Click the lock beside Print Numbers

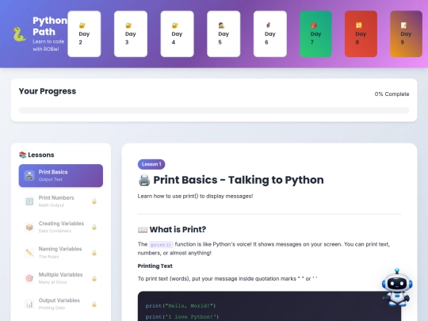click(x=94, y=201)
